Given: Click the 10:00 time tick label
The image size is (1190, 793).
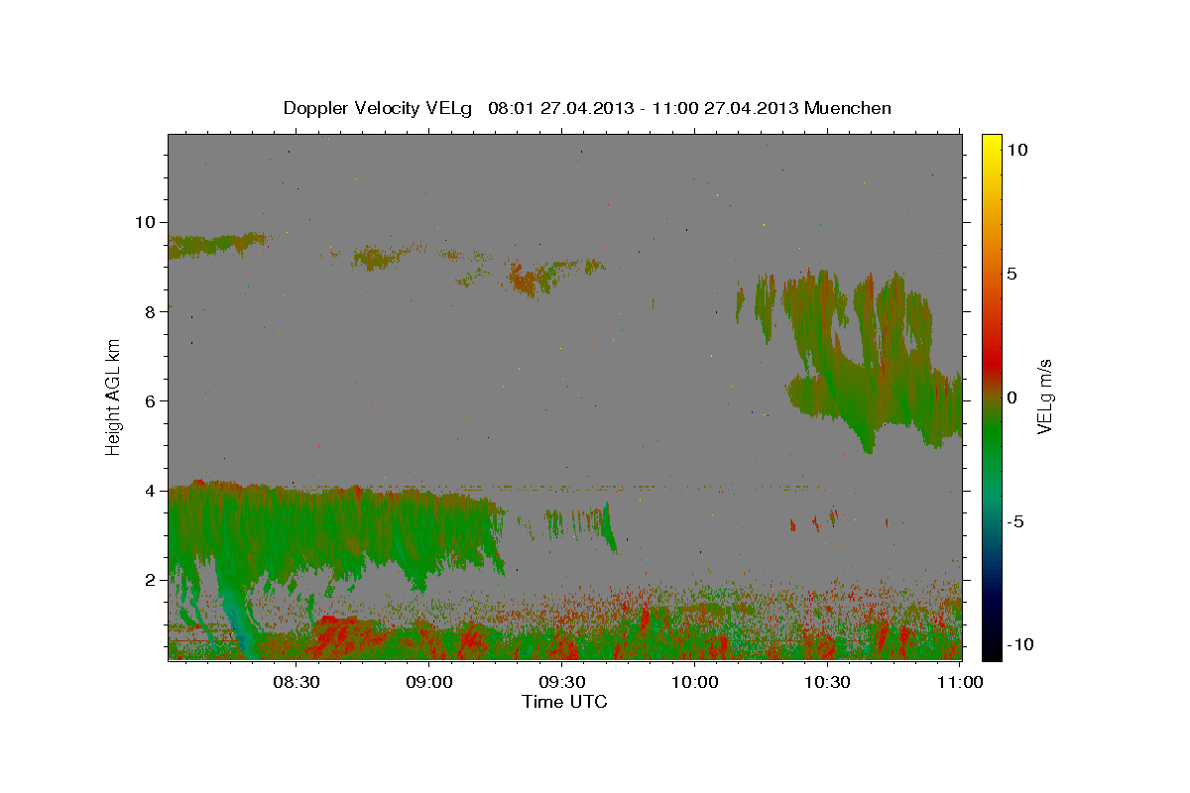Looking at the screenshot, I should coord(694,682).
